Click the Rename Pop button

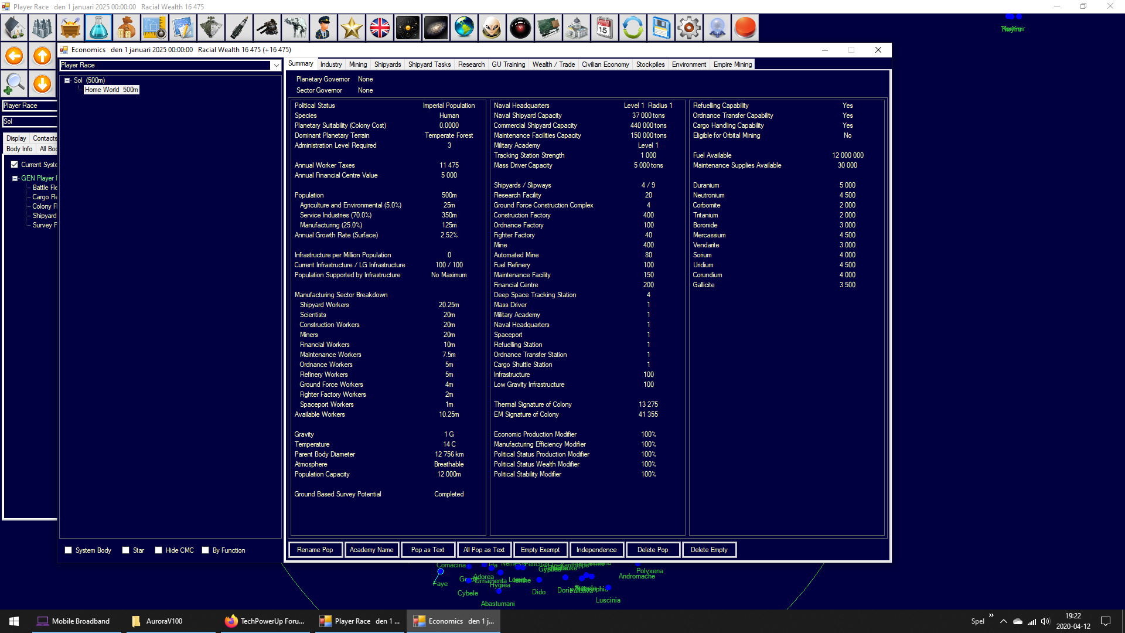point(315,550)
